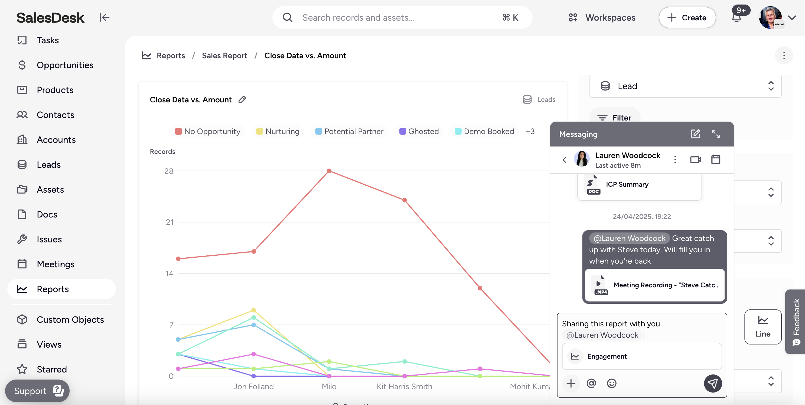Toggle the Demo Booked legend series
Screen dimensions: 805x405
(484, 131)
